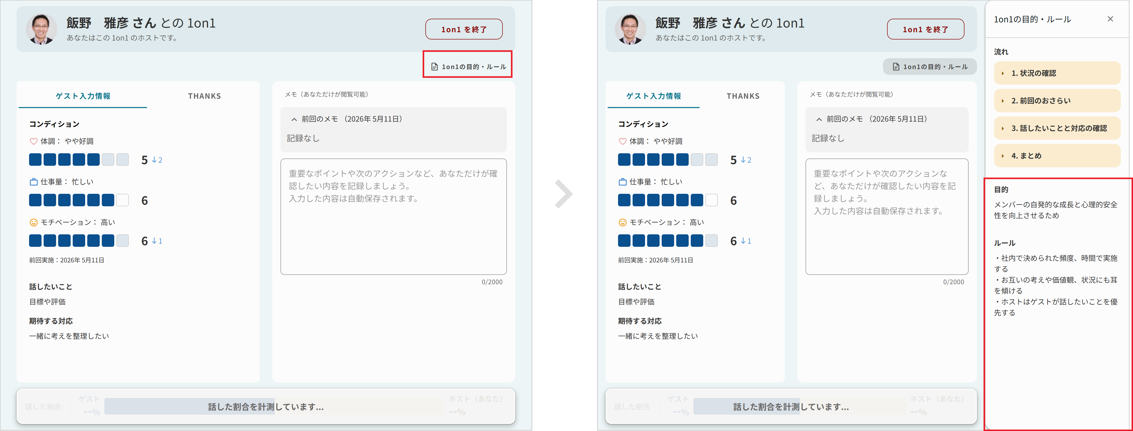Click the ↓2 change indicator in left screenshot
Image resolution: width=1133 pixels, height=431 pixels.
click(x=157, y=160)
